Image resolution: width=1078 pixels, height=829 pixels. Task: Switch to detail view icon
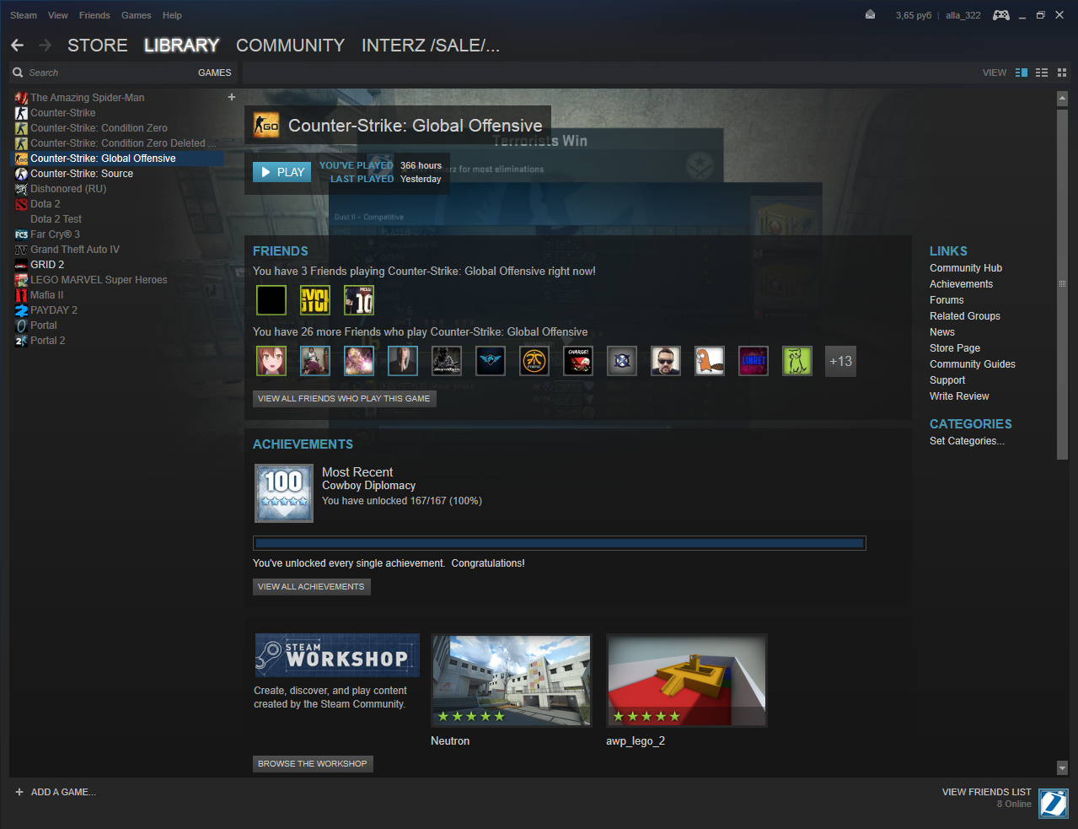(x=1022, y=73)
